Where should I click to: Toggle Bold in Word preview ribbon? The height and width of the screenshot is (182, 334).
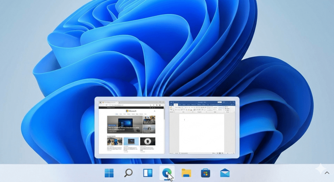[176, 110]
